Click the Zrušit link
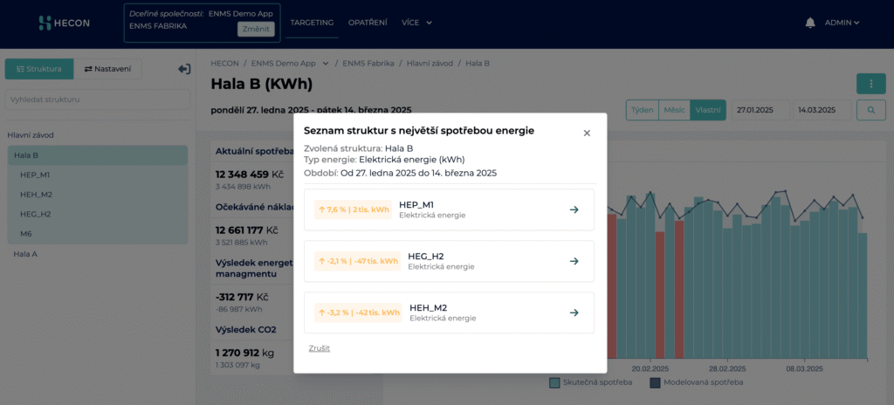This screenshot has height=405, width=894. coord(320,348)
